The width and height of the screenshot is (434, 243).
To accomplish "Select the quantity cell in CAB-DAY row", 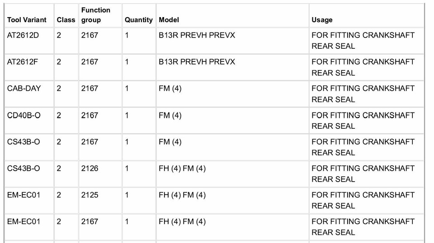I will 127,89.
